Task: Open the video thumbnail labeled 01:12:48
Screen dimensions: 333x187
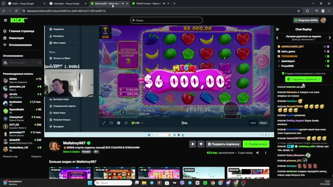Action: (114, 173)
